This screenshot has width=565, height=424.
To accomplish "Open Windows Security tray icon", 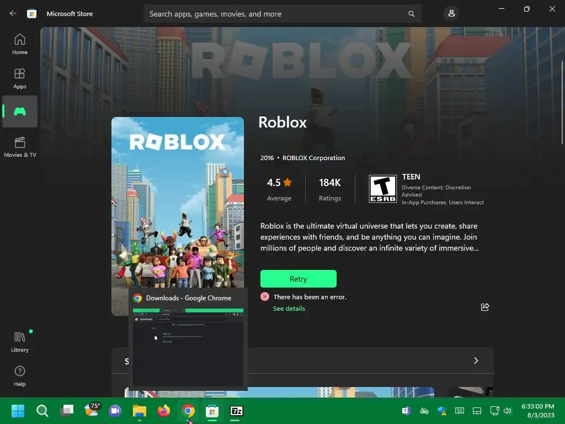I will point(442,411).
